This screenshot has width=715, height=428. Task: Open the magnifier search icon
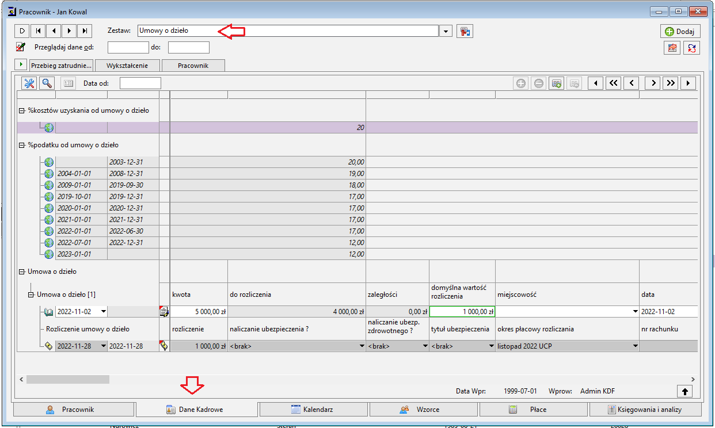pos(46,83)
